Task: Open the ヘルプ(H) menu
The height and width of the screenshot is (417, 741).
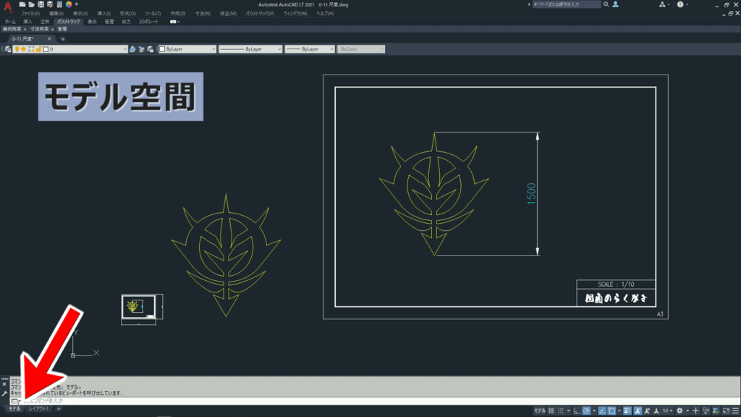Action: click(x=325, y=13)
